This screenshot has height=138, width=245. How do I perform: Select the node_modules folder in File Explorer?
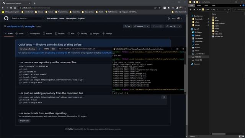pyautogui.click(x=218, y=23)
